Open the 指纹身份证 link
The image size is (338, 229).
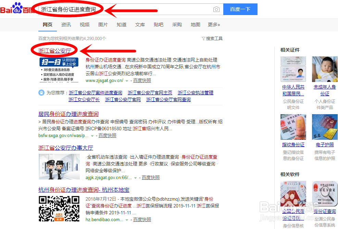pyautogui.click(x=293, y=145)
